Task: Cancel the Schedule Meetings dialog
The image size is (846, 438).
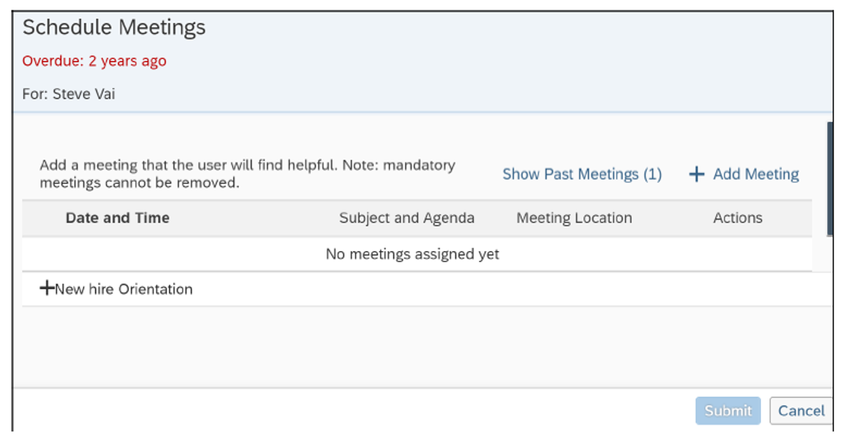Action: coord(801,411)
